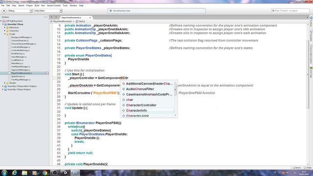
Task: Launch Internet Explorer from the taskbar
Action: click(x=14, y=173)
